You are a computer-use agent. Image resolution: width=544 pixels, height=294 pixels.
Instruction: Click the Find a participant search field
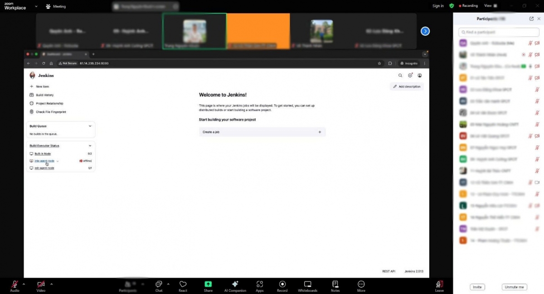pyautogui.click(x=499, y=32)
